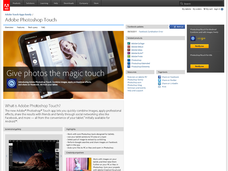Open the Products menu
The width and height of the screenshot is (228, 171).
pyautogui.click(x=17, y=3)
